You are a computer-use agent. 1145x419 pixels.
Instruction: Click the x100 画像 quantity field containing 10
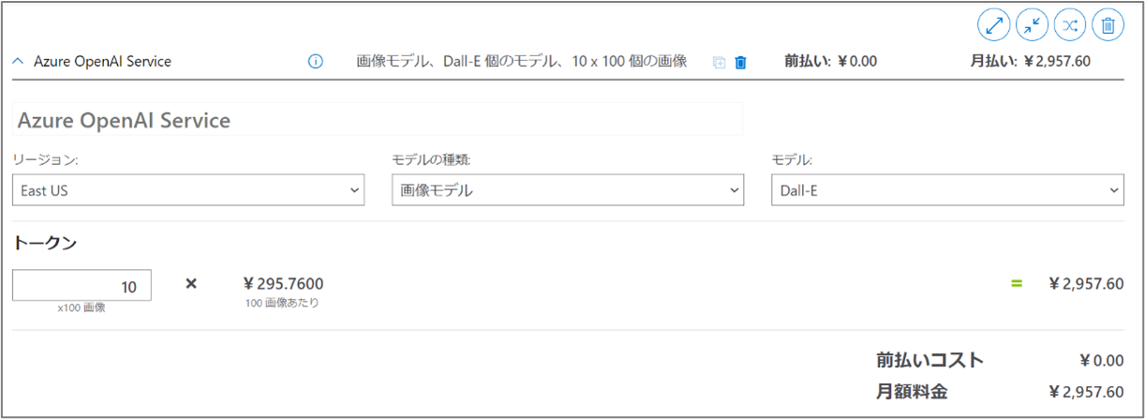tap(82, 286)
